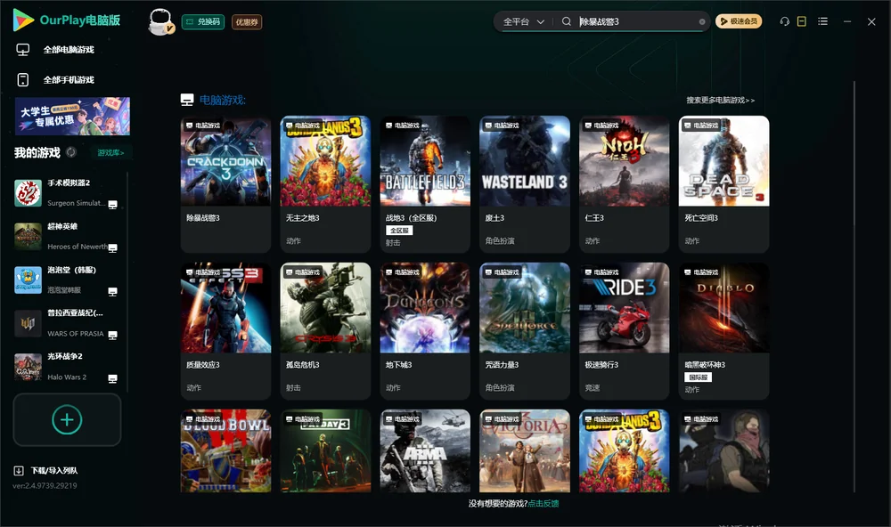Click the 兑换码 redeem code button
Image resolution: width=891 pixels, height=527 pixels.
203,22
